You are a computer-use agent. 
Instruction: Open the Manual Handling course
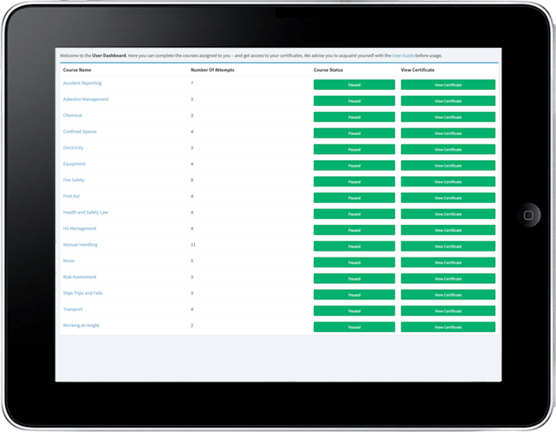click(80, 245)
